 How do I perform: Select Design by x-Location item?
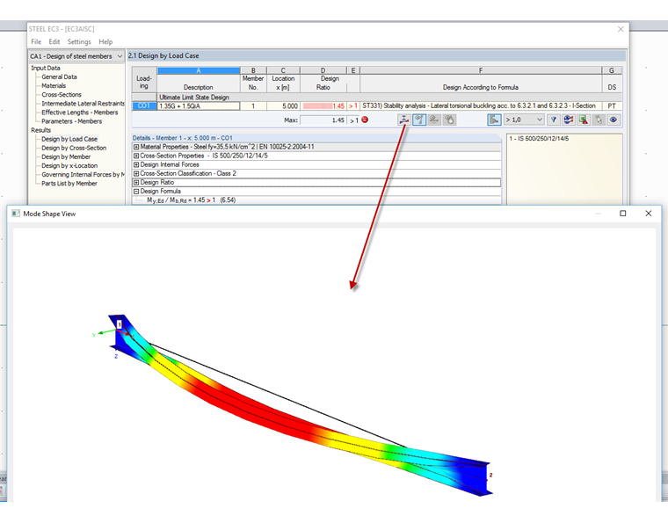pos(69,165)
